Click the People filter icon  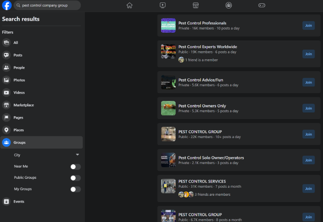pos(6,67)
